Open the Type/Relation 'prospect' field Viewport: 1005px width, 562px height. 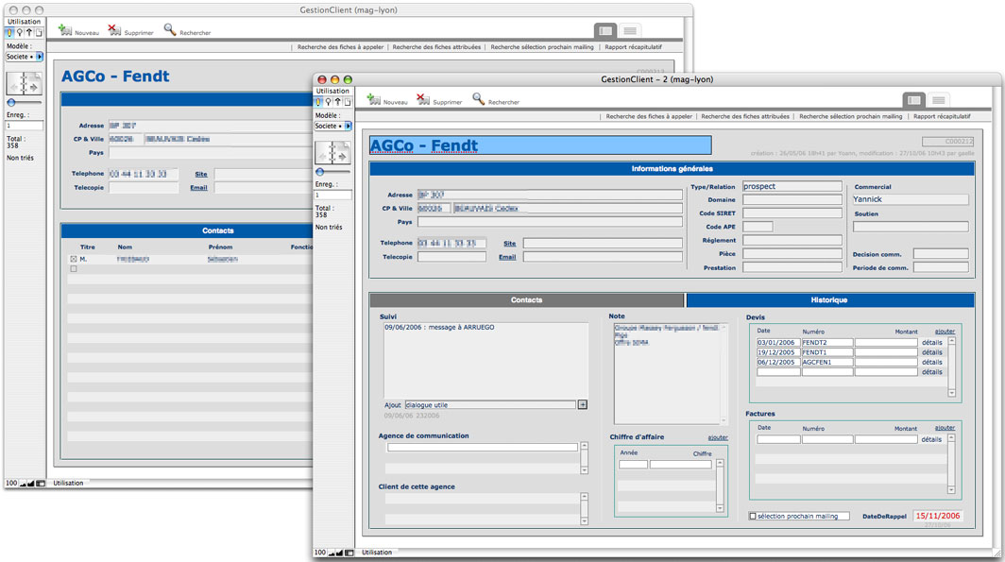[792, 186]
